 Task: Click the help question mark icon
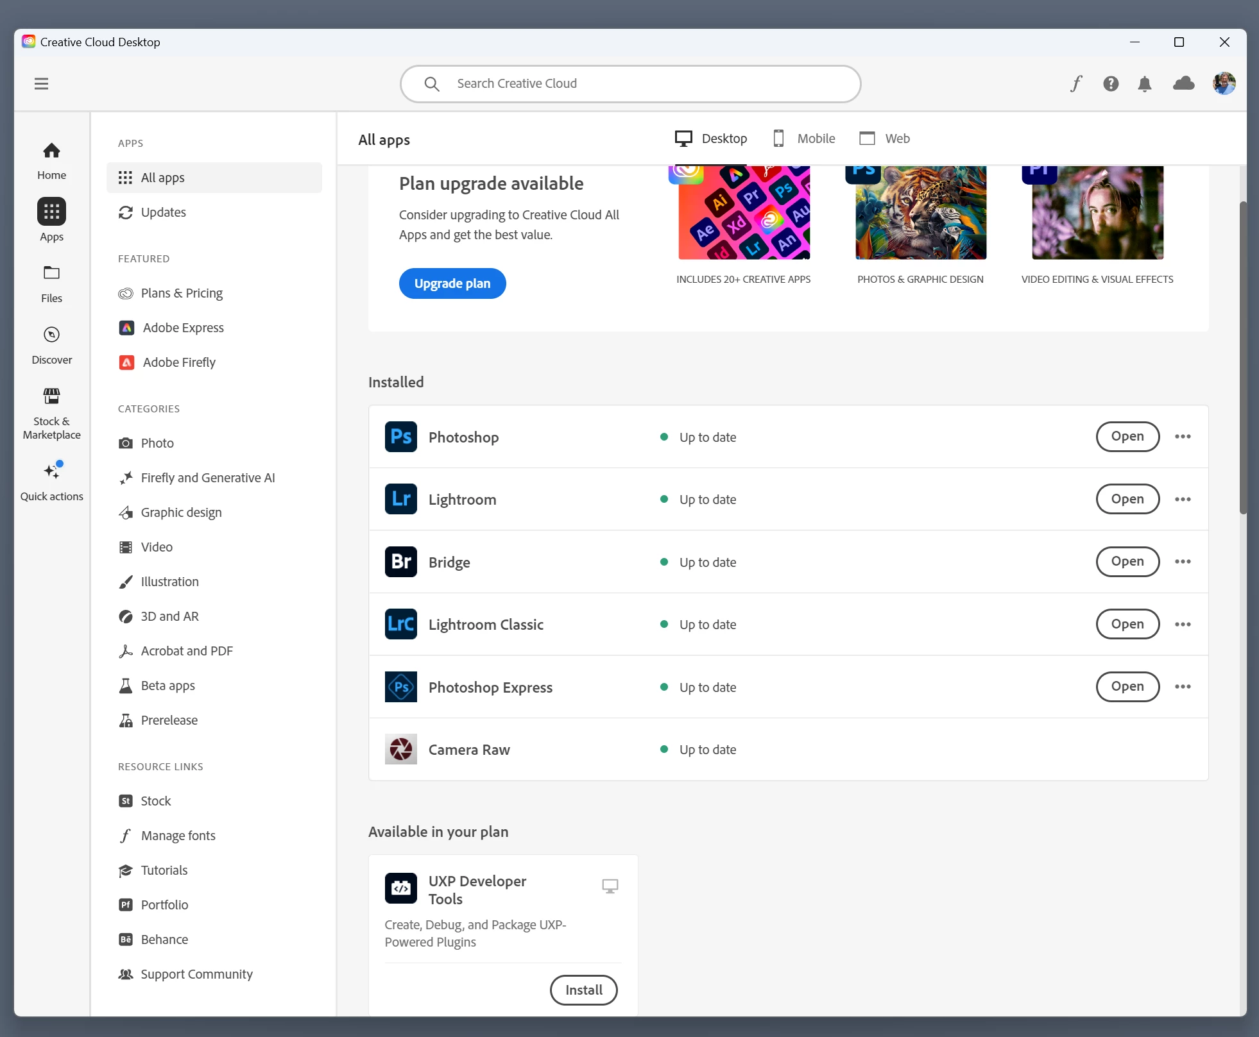(1111, 84)
